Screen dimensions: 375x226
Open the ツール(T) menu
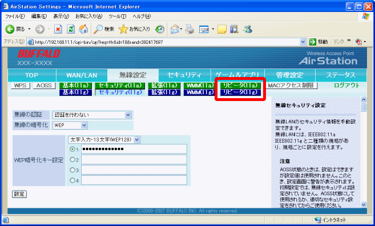pos(118,16)
